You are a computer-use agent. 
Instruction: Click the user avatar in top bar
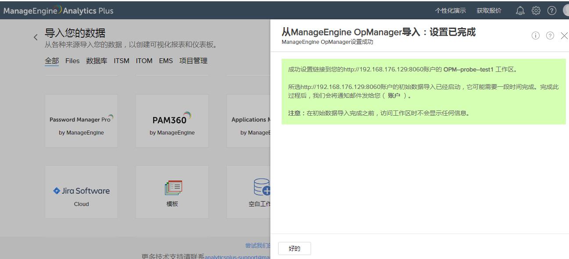point(565,11)
